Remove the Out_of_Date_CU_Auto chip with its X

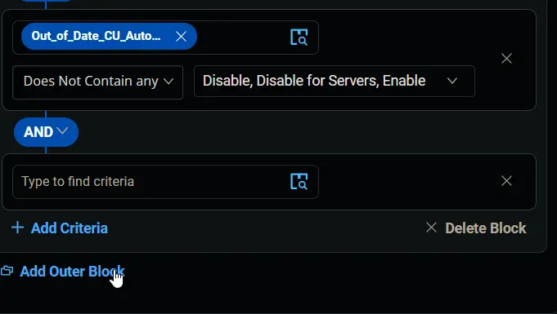[x=181, y=36]
